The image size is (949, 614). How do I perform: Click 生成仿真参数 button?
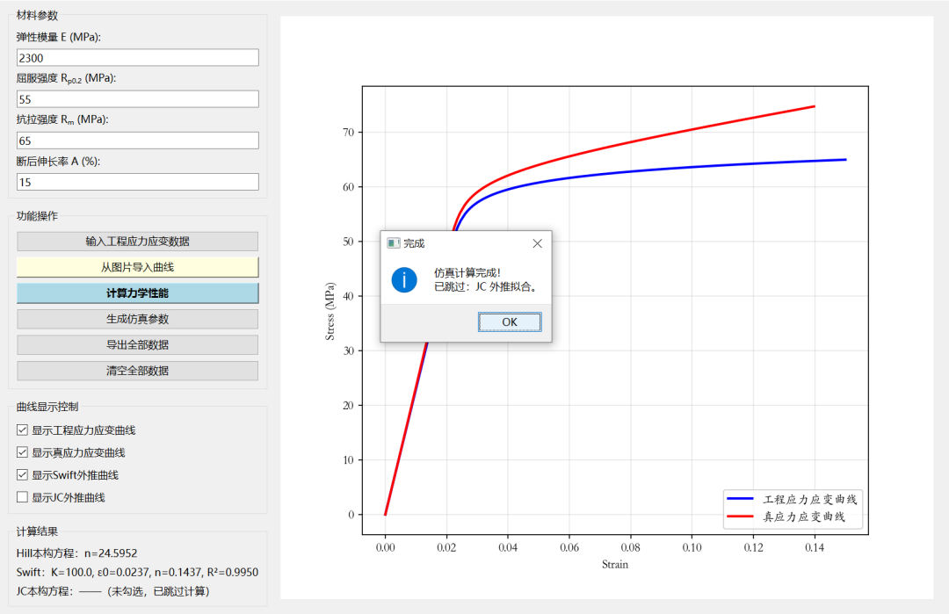(x=137, y=319)
